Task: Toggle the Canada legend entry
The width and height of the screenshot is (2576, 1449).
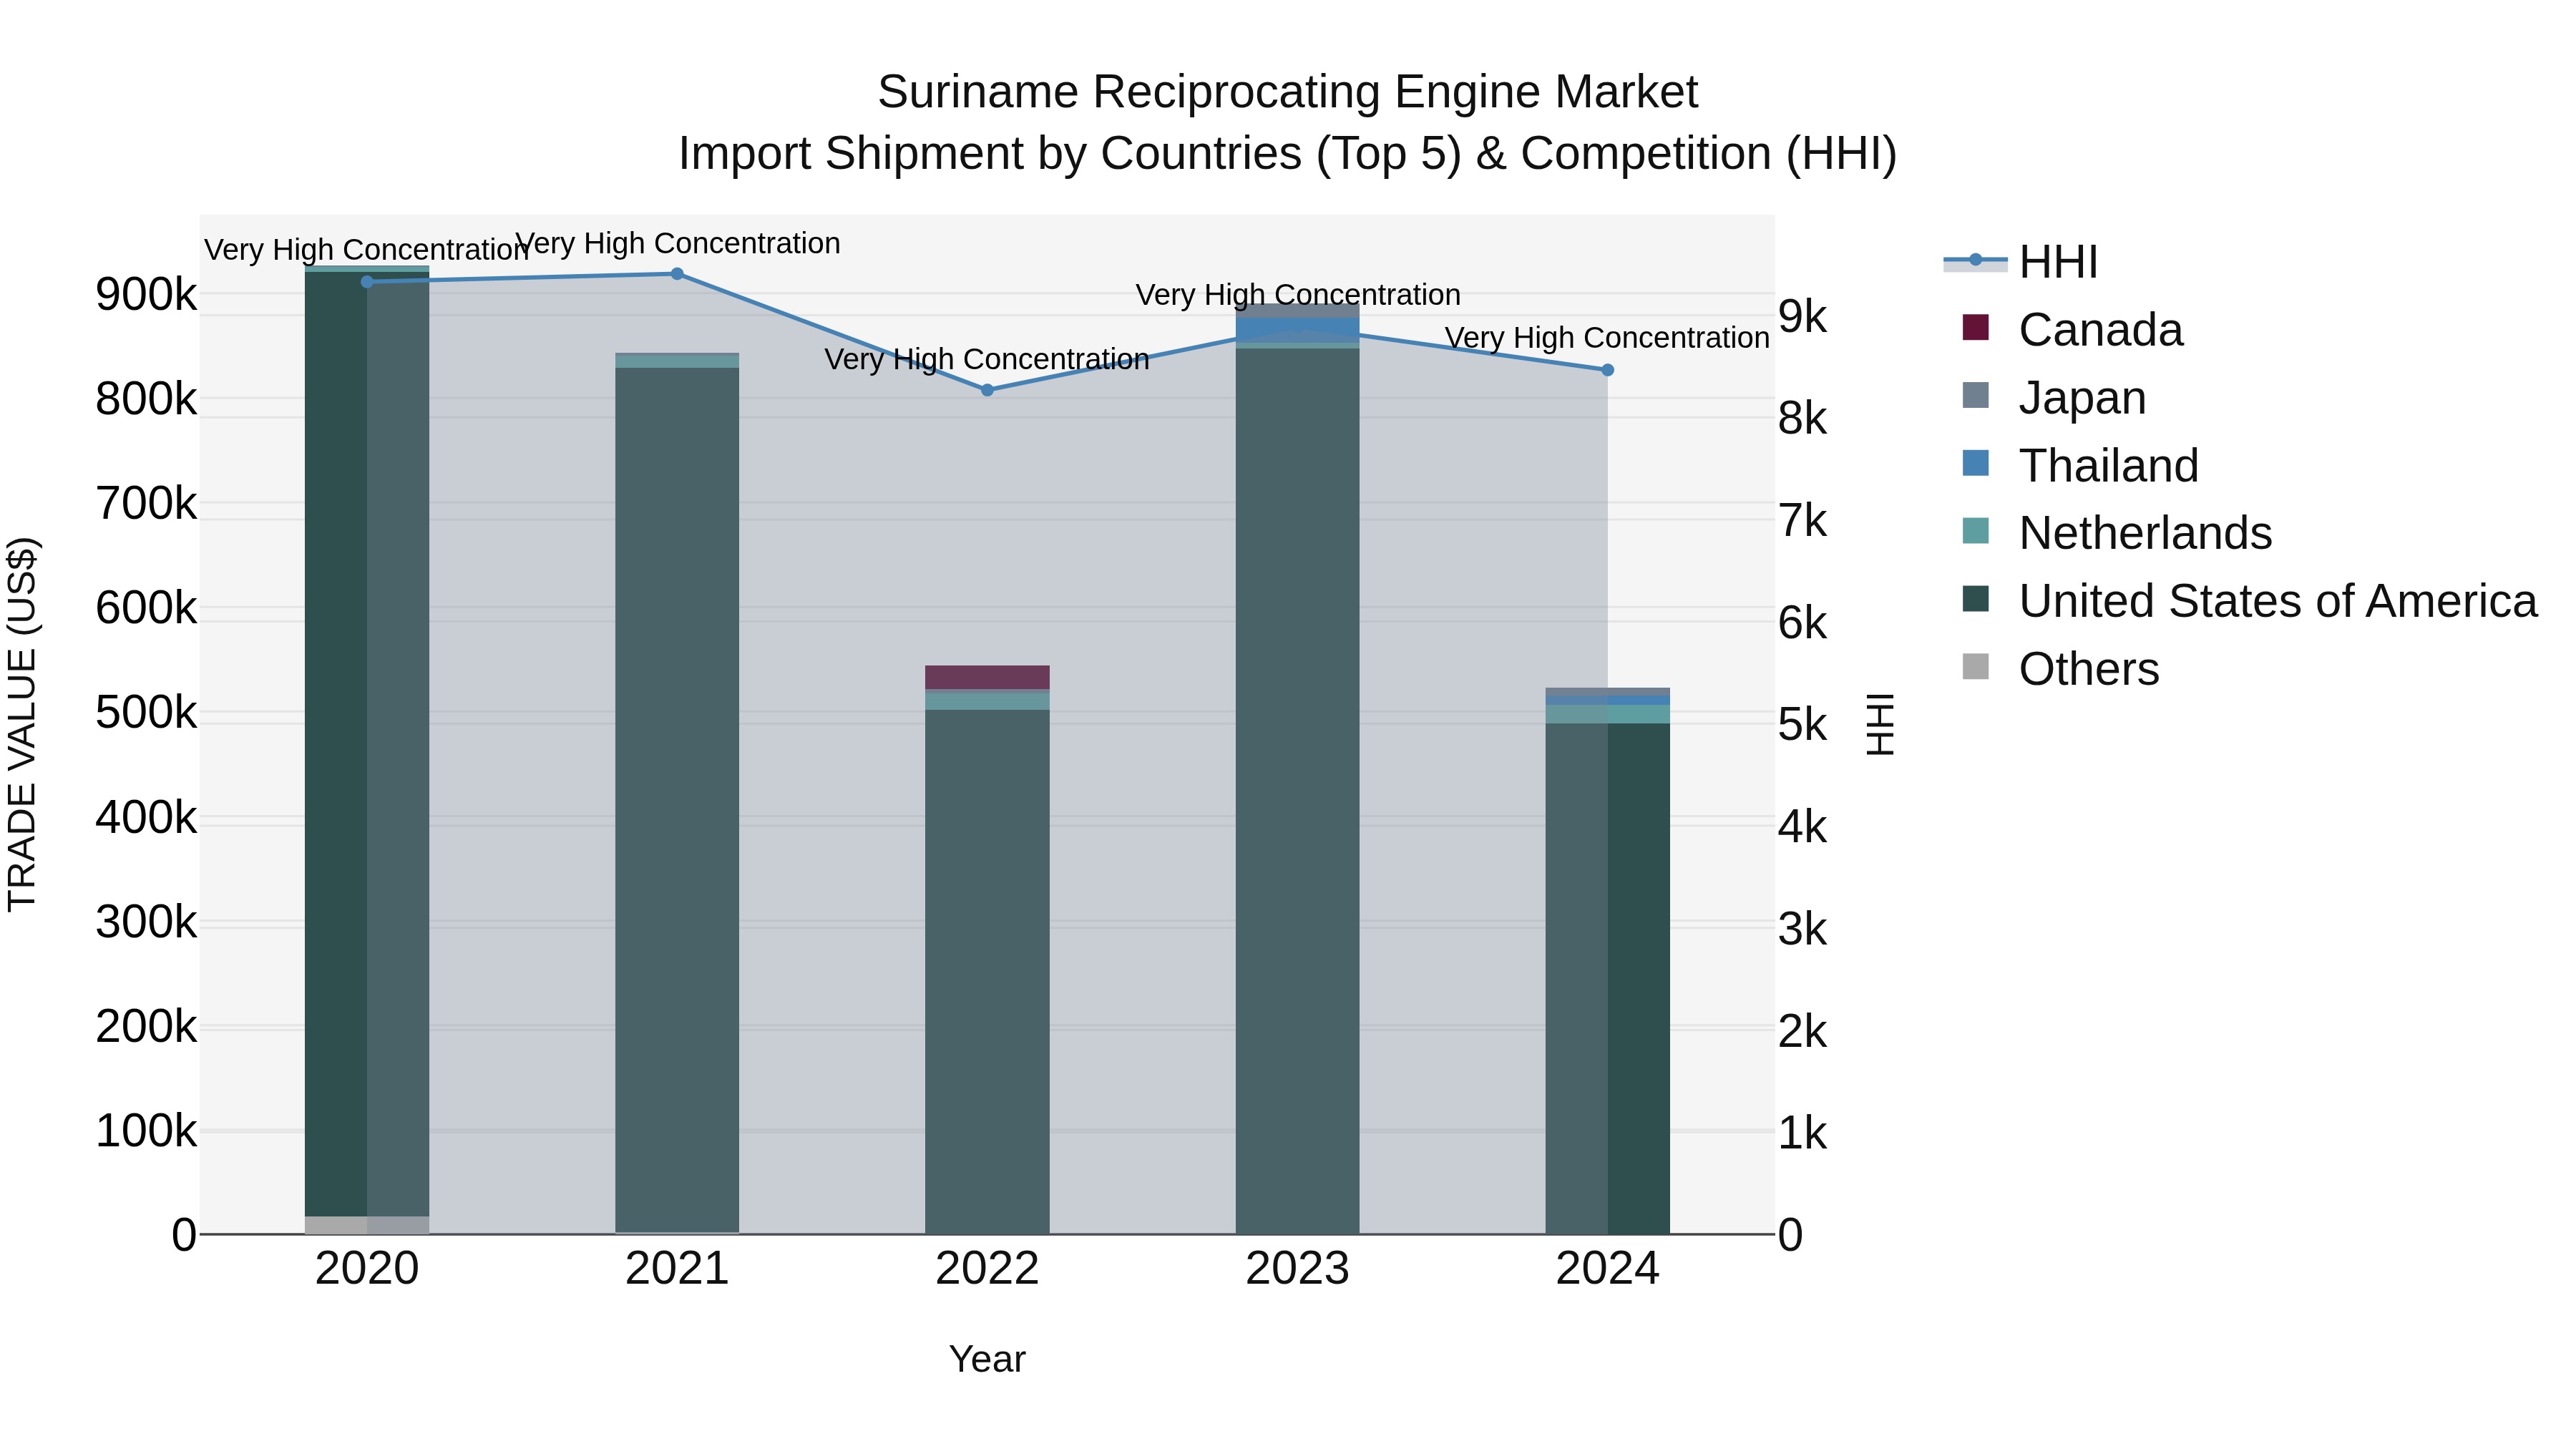Action: (x=2073, y=330)
